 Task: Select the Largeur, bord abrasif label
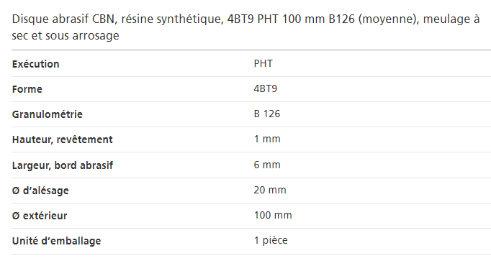[x=63, y=165]
